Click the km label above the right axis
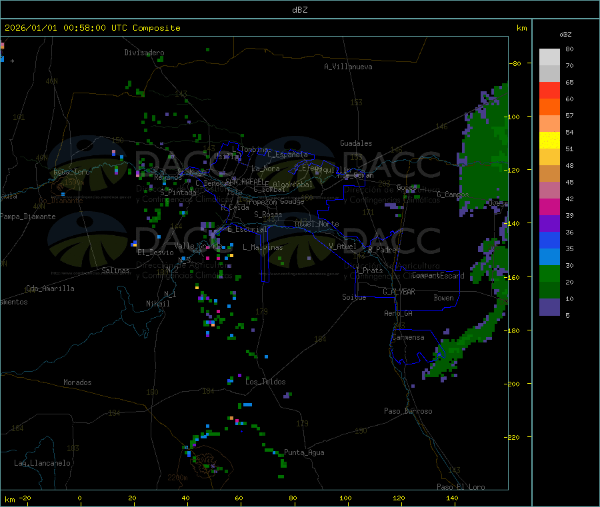Image resolution: width=600 pixels, height=507 pixels. click(x=521, y=28)
